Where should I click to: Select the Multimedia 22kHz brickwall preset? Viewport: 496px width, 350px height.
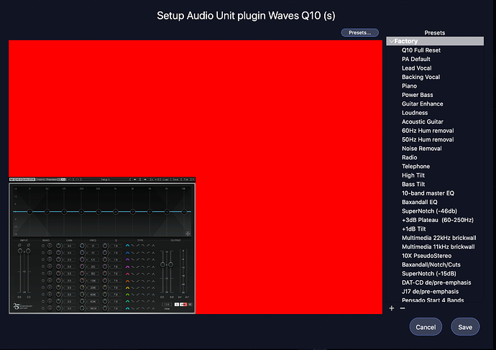point(438,238)
